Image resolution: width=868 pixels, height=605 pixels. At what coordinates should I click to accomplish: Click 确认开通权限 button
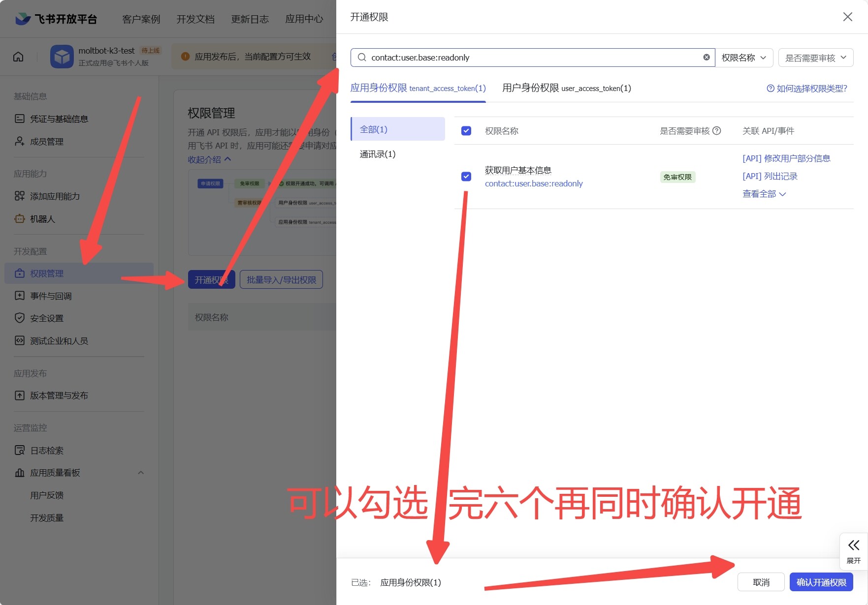[821, 582]
